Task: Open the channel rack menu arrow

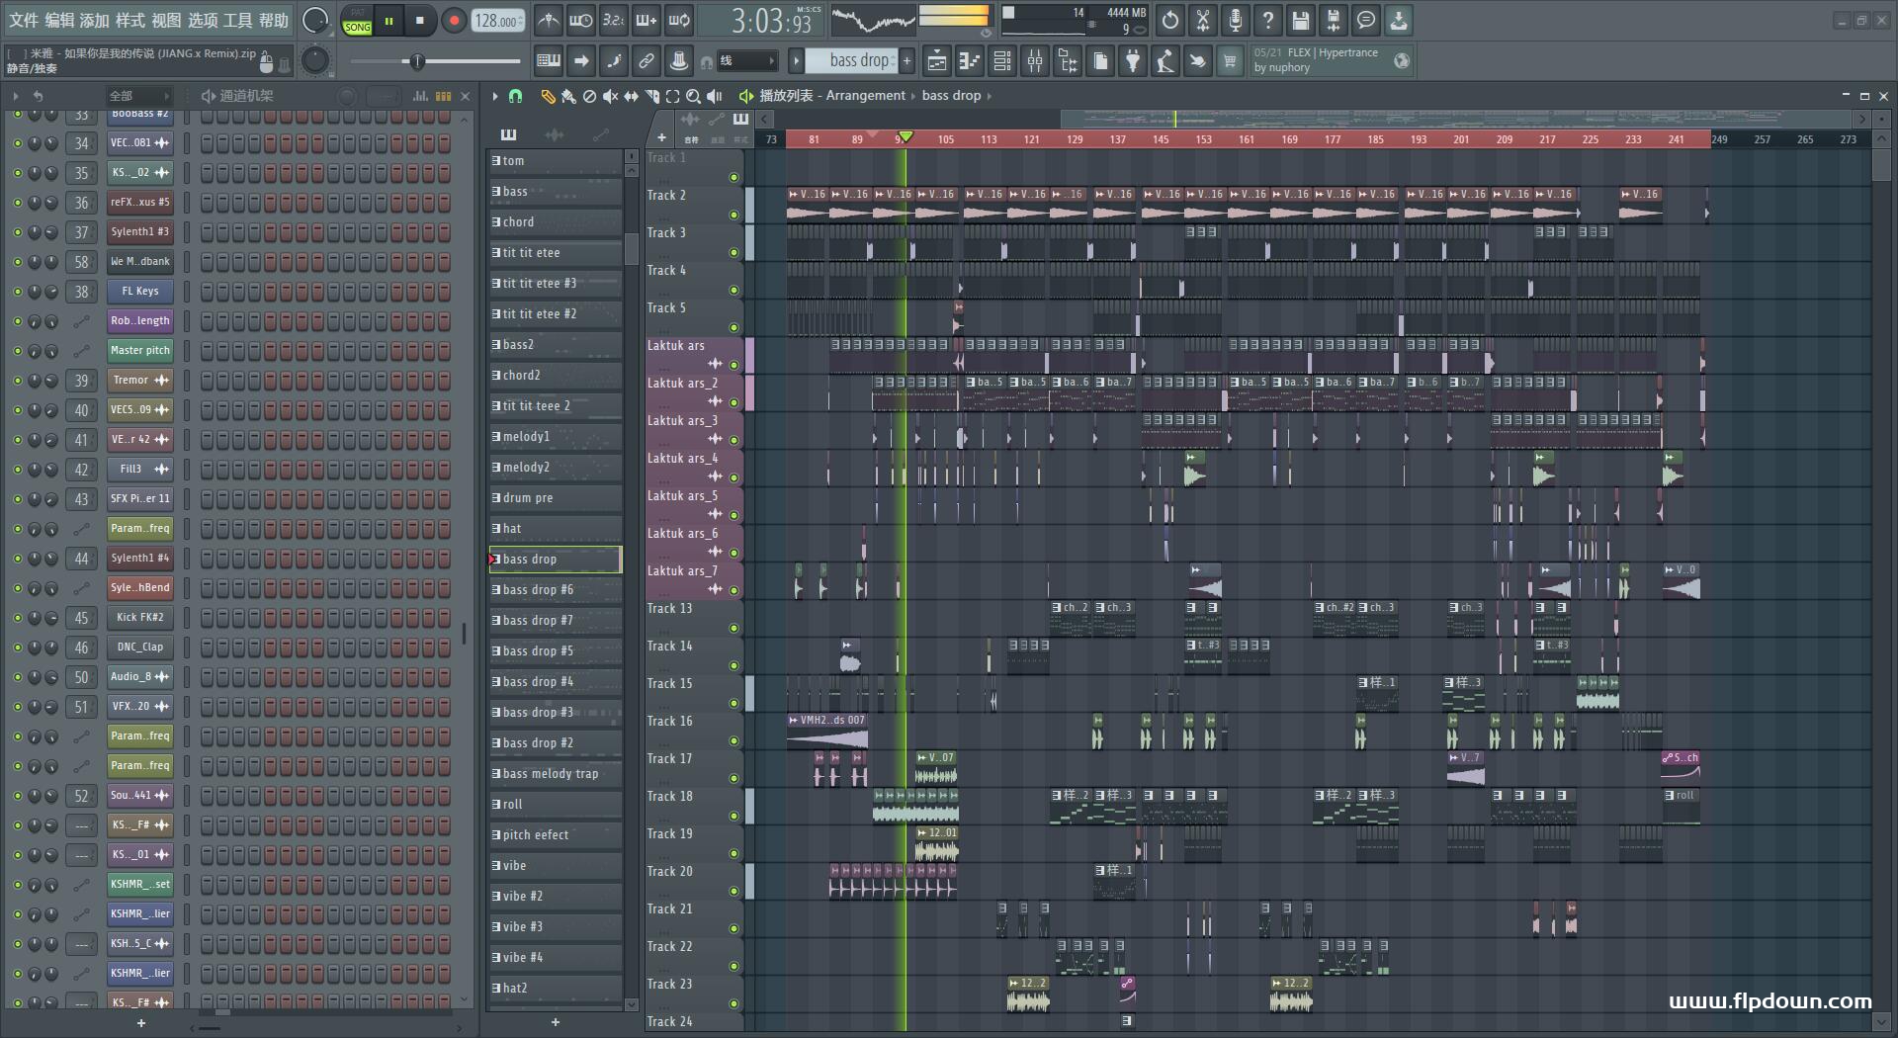Action: (x=15, y=96)
